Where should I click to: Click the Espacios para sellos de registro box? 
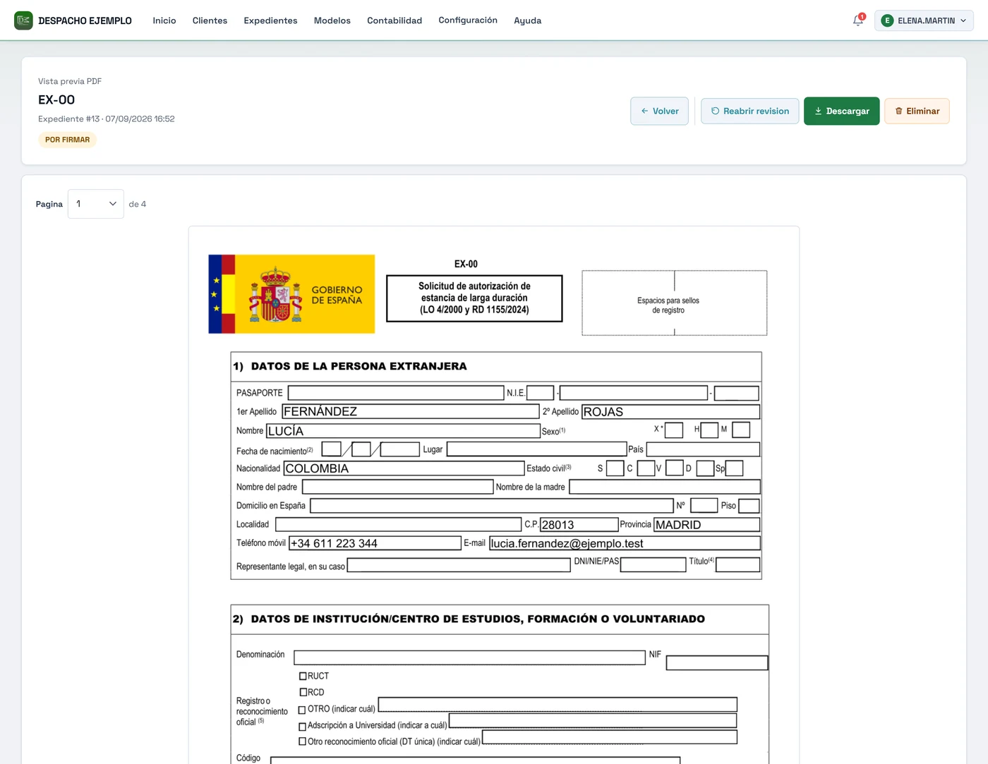coord(675,303)
